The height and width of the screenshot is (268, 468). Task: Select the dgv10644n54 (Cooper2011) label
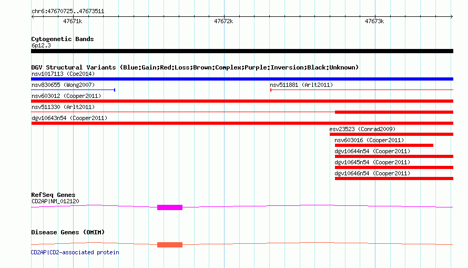[x=372, y=151]
